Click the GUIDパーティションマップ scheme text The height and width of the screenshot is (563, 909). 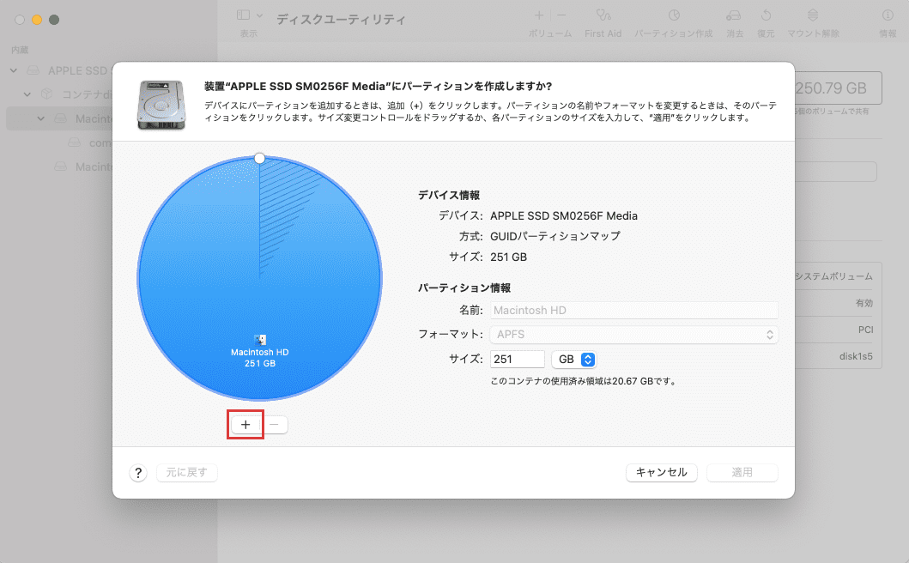coord(554,236)
